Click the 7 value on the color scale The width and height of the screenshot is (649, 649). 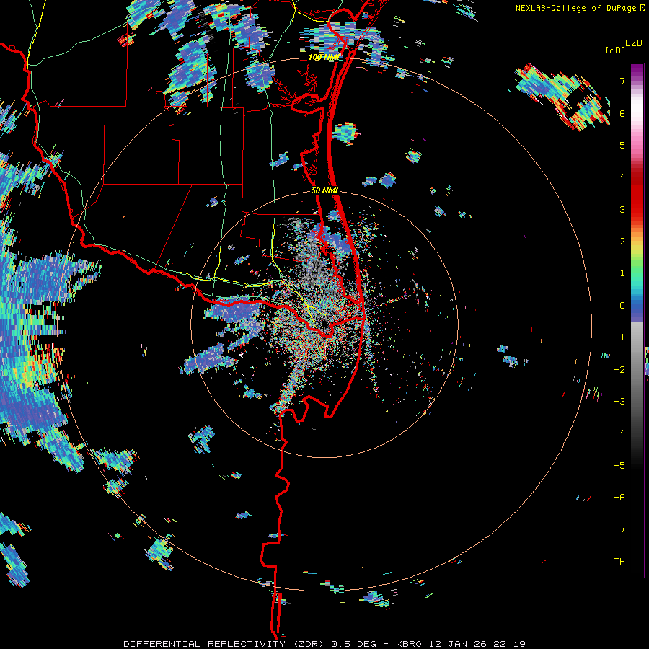(x=622, y=81)
